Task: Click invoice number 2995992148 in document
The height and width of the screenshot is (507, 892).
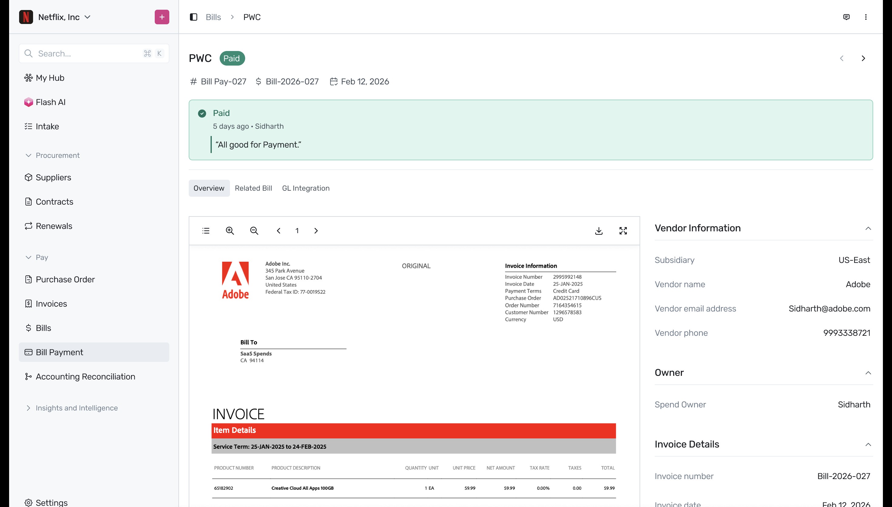Action: pyautogui.click(x=567, y=277)
